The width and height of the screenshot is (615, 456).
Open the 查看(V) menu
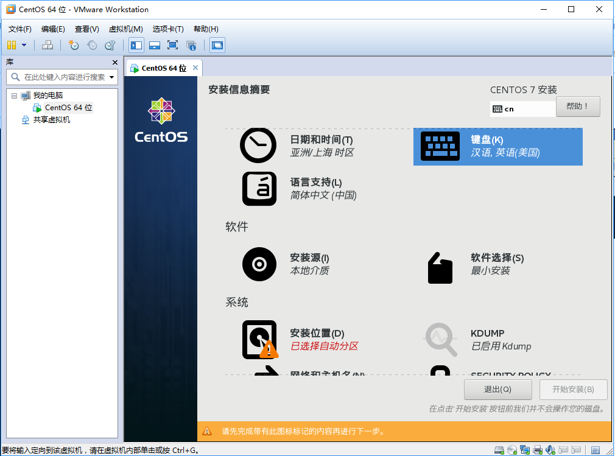pos(86,29)
